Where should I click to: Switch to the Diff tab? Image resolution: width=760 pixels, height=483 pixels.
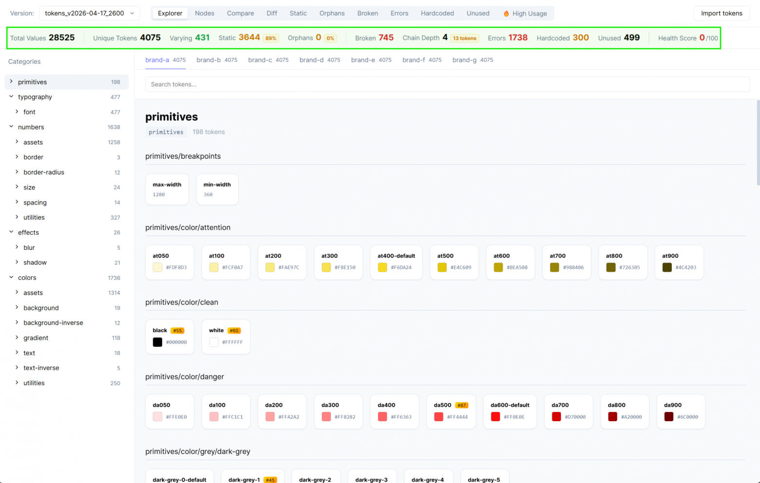tap(272, 13)
